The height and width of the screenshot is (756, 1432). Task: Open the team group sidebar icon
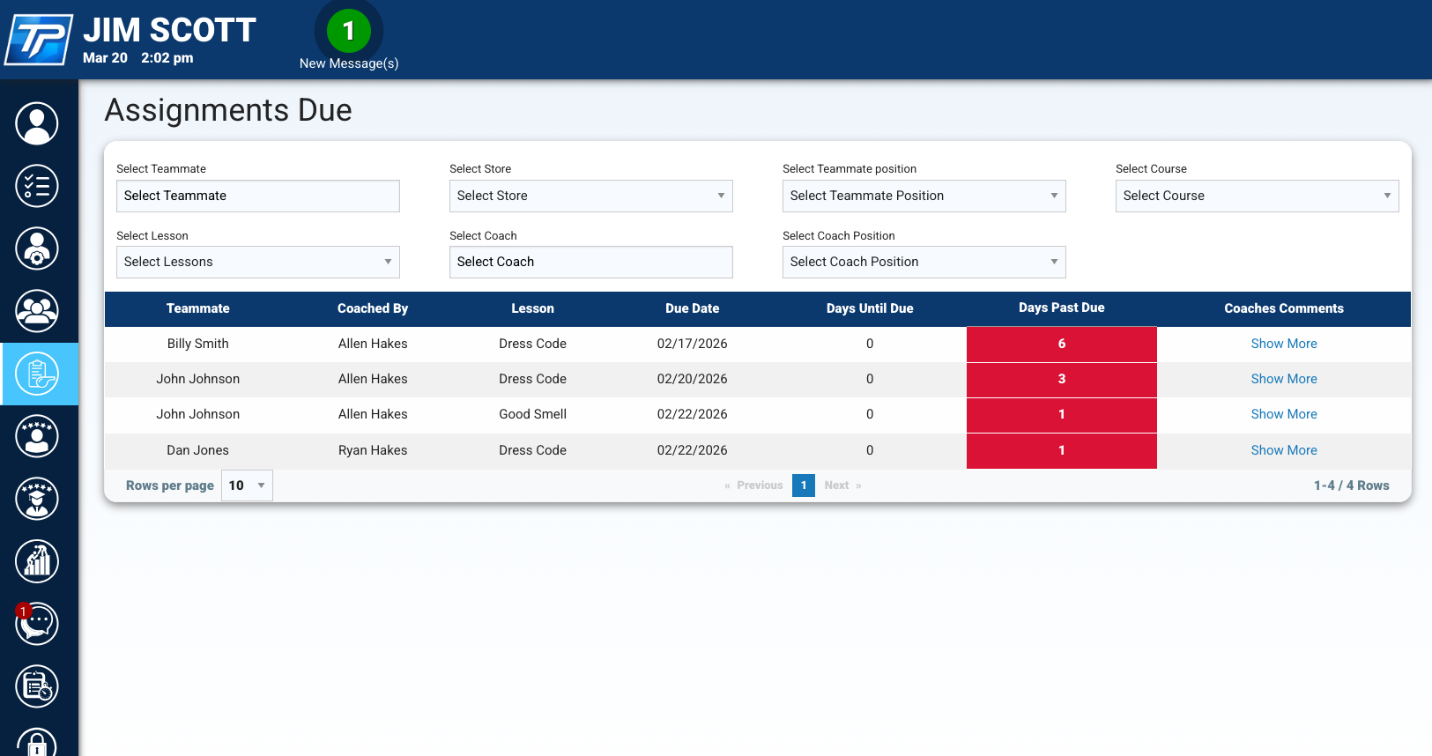[37, 311]
